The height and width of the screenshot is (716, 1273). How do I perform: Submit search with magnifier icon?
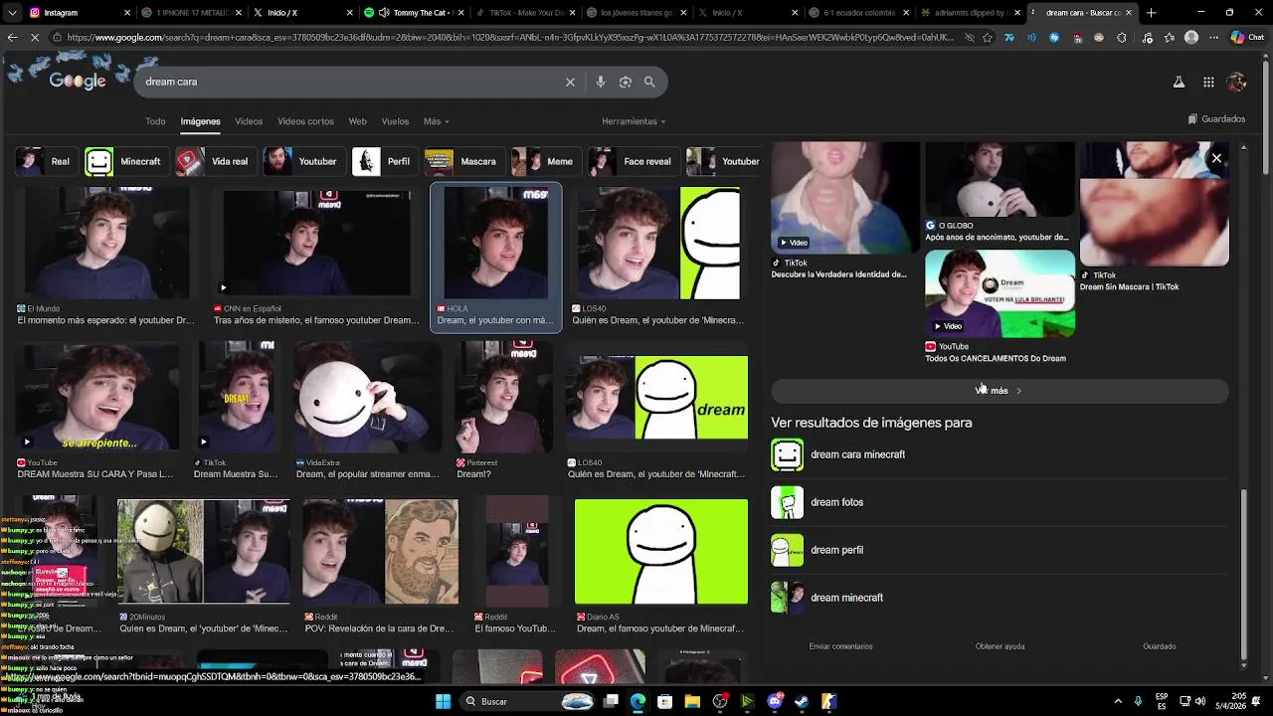[x=649, y=82]
